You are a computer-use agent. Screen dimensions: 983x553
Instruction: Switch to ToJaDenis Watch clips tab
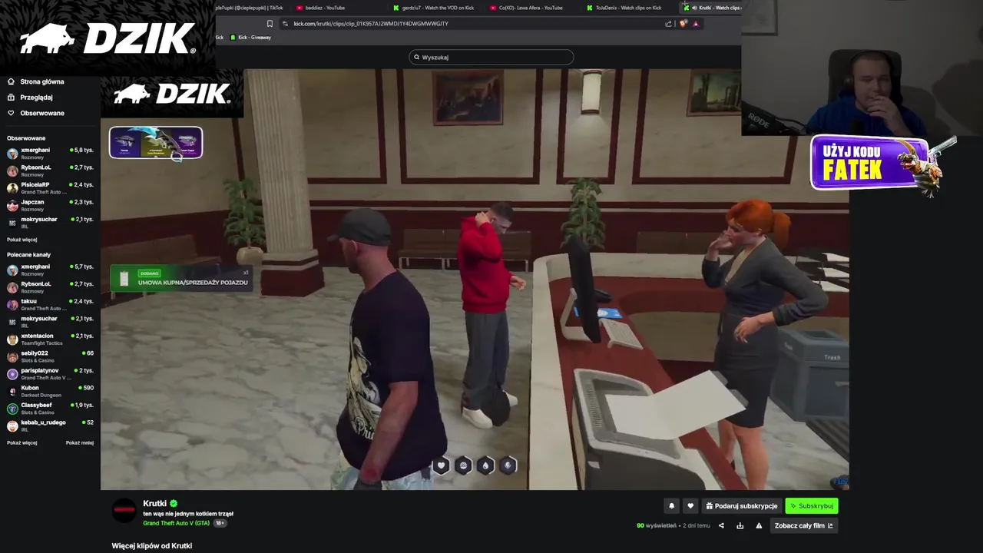click(628, 8)
